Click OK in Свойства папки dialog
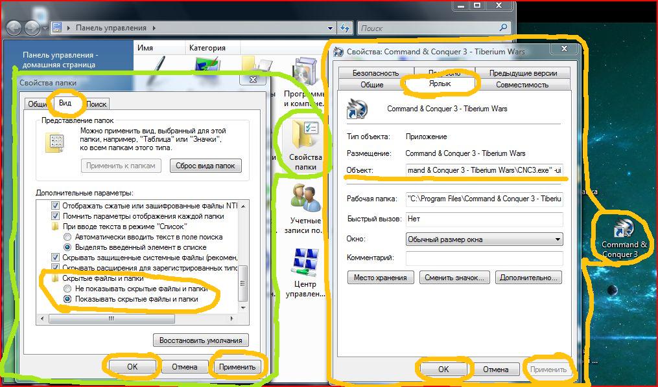658x387 pixels. [132, 366]
